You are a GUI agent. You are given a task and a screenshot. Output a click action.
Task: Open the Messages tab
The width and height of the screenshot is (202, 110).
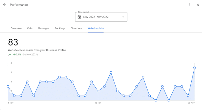tap(44, 28)
